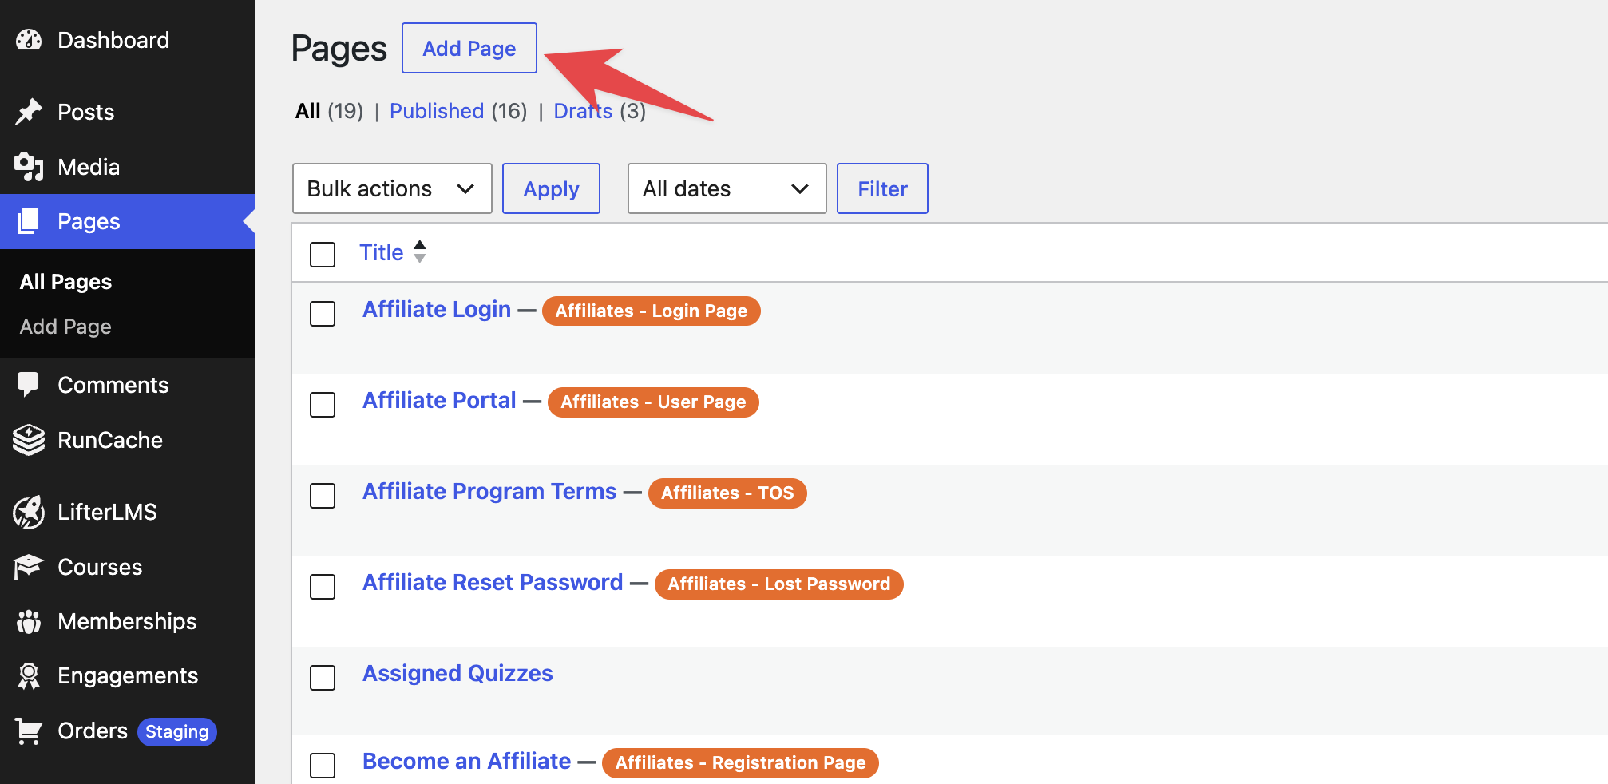The image size is (1608, 784).
Task: Click the Add Page button beside heading
Action: (469, 48)
